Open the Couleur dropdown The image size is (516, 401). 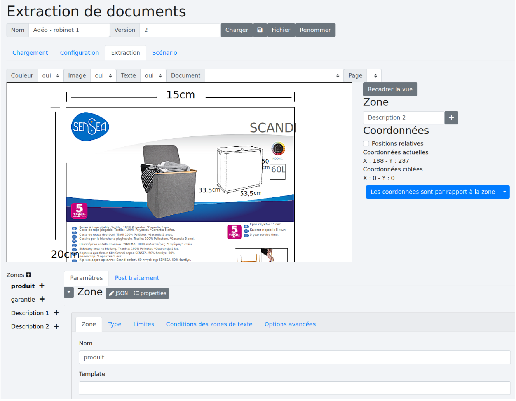point(51,76)
